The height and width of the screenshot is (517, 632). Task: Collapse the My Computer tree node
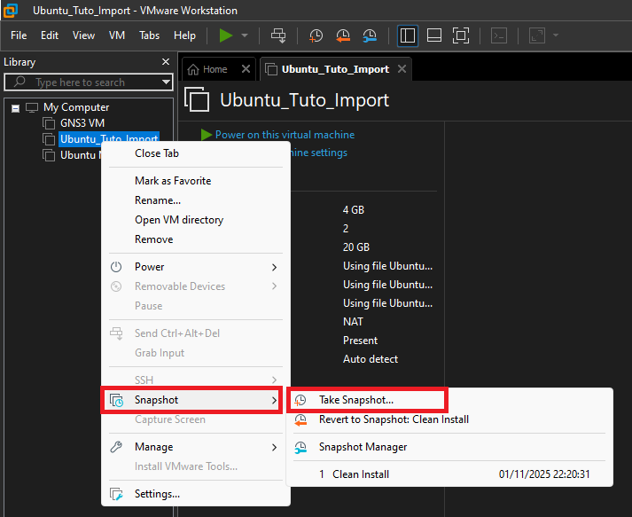pyautogui.click(x=15, y=107)
